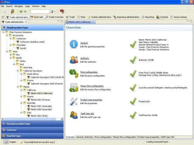Click the search magnifier icon
The image size is (194, 145).
tap(52, 12)
